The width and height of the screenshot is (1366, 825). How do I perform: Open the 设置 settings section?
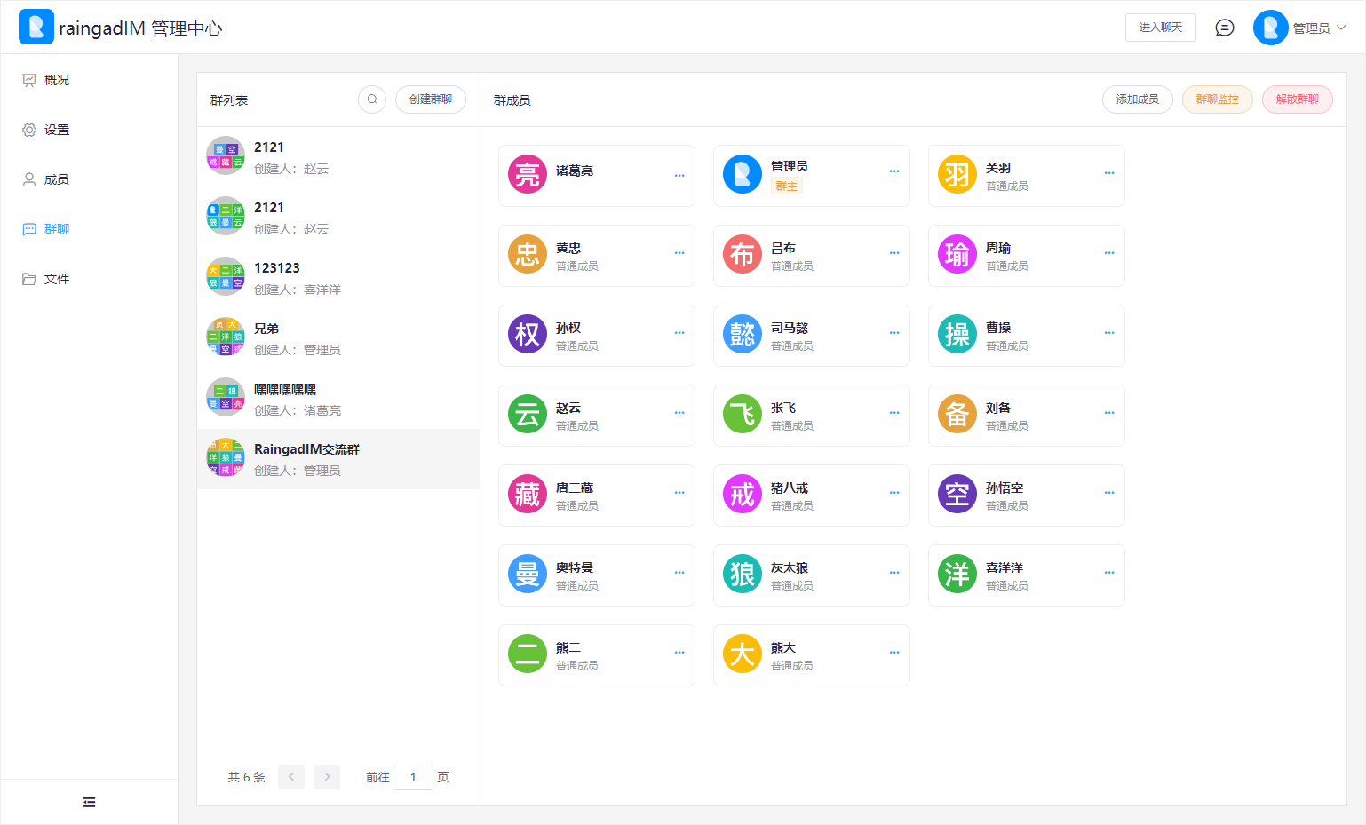point(55,129)
